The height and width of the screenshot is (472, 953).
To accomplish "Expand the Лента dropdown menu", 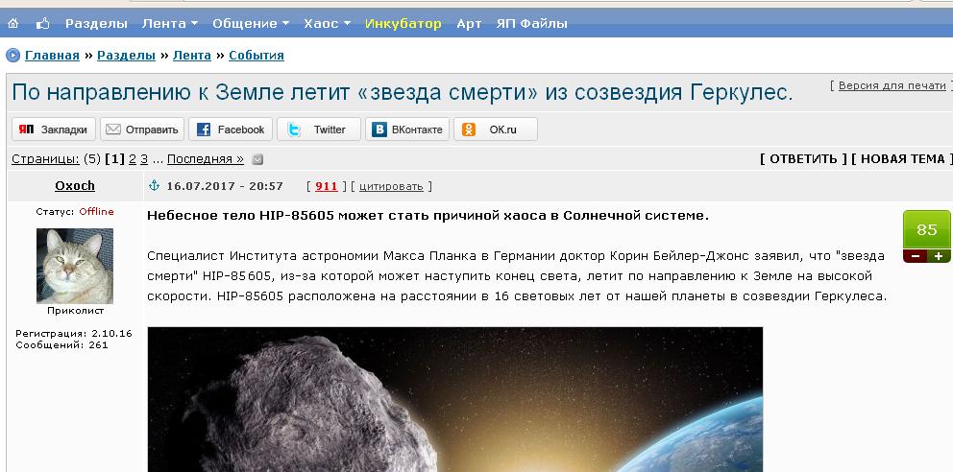I will click(x=170, y=24).
